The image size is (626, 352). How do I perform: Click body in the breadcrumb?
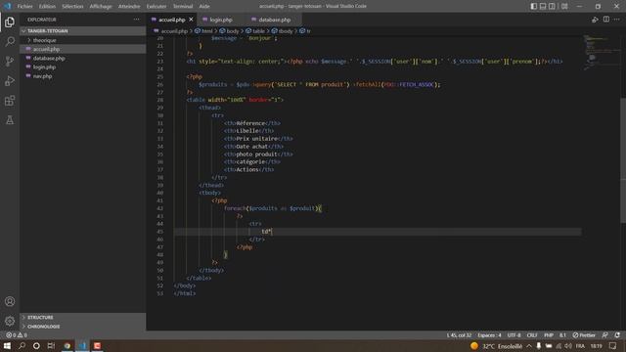pyautogui.click(x=233, y=30)
